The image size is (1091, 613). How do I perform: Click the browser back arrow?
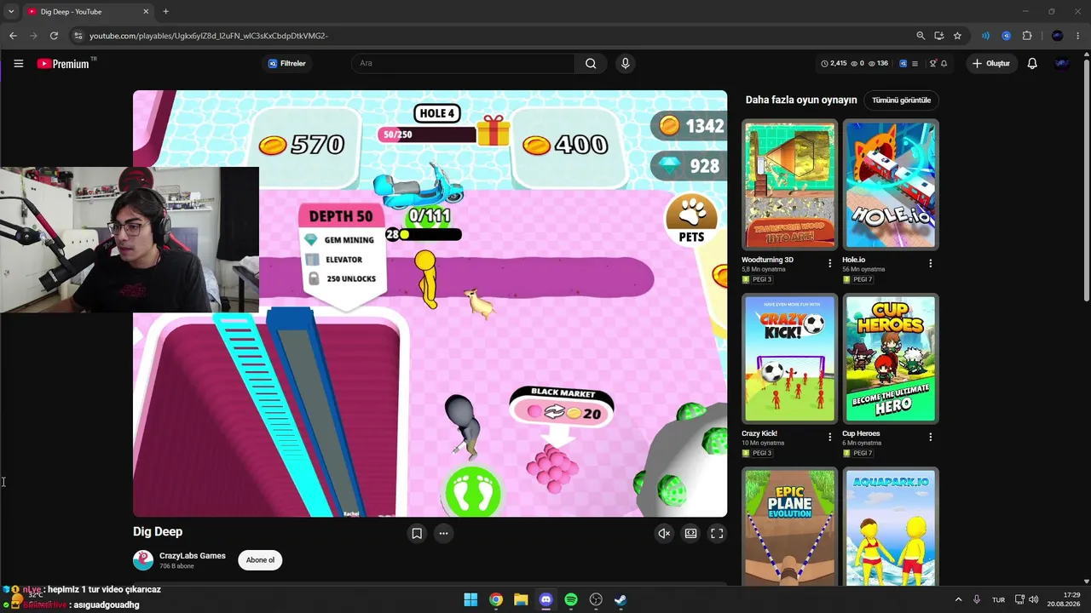[x=13, y=36]
